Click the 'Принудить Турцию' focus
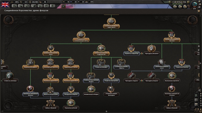The height and width of the screenshot is (113, 202). click(x=131, y=81)
